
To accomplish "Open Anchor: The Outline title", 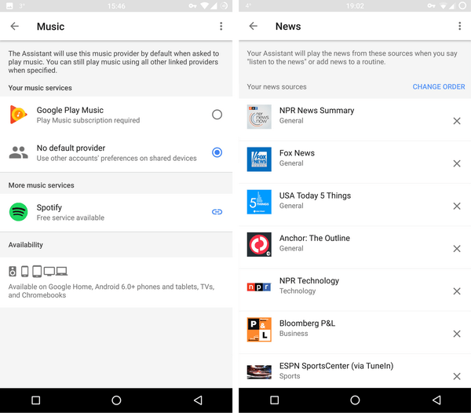I will point(315,238).
